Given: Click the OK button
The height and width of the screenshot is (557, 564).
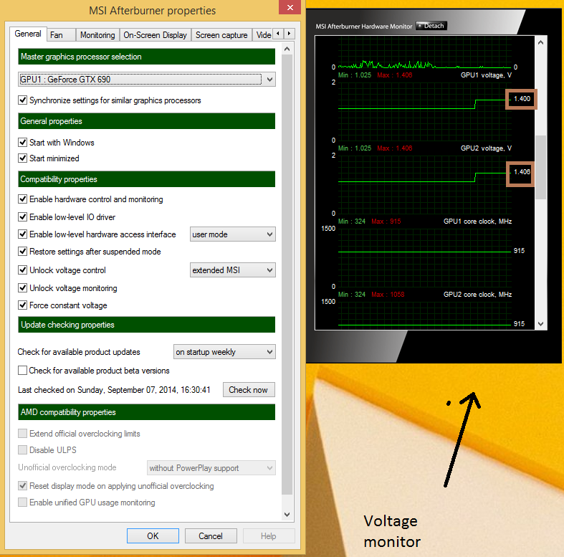Looking at the screenshot, I should [153, 535].
